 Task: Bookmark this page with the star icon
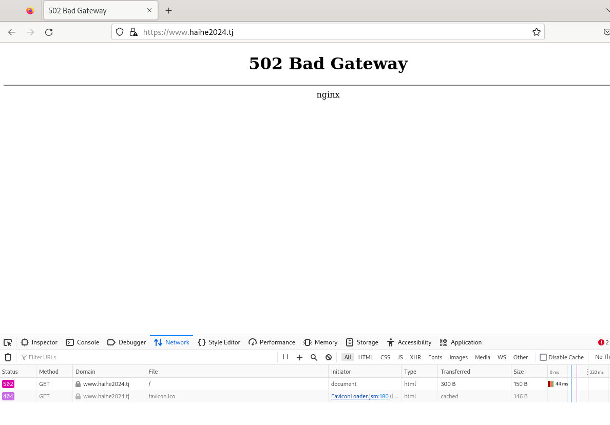point(537,32)
